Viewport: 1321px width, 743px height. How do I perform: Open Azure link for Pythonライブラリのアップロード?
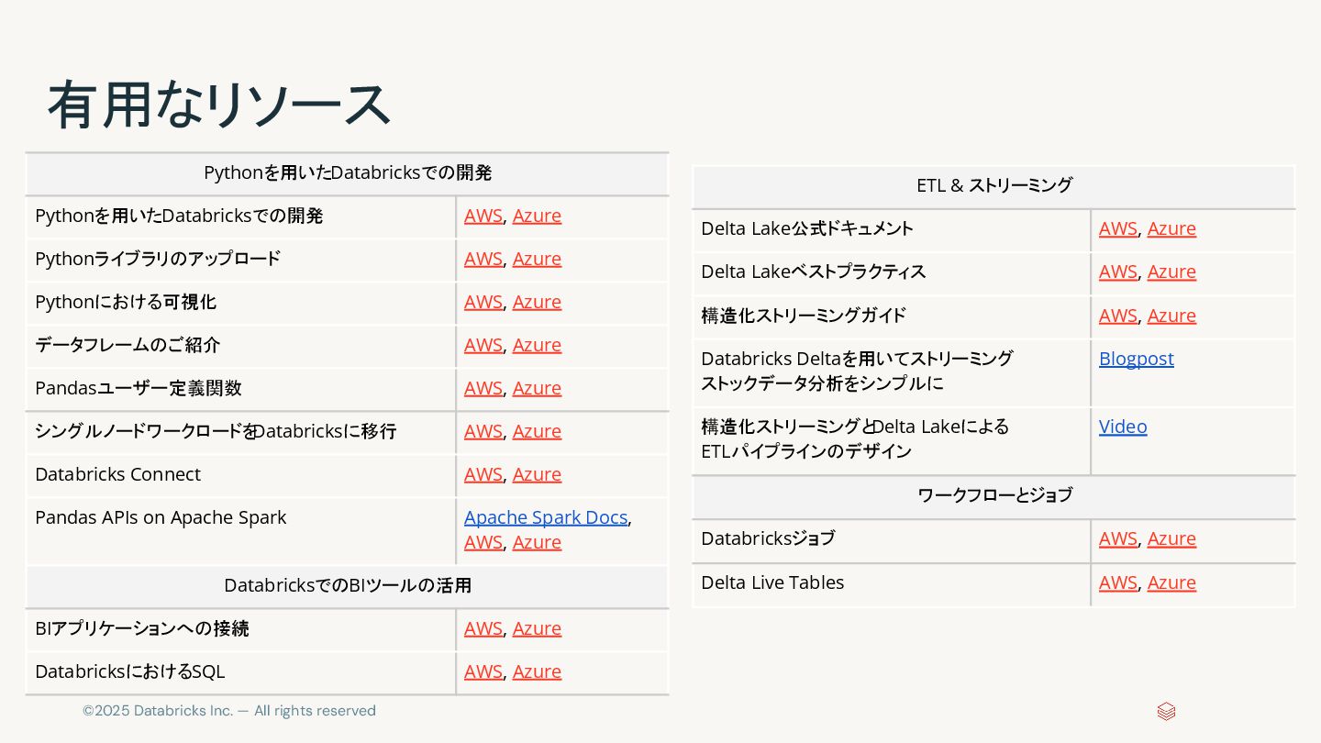point(537,259)
